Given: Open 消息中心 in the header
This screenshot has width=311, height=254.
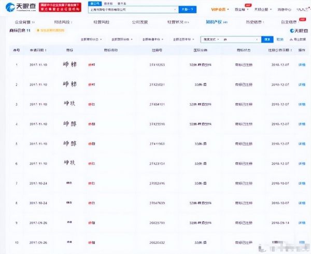Looking at the screenshot, I should point(284,9).
